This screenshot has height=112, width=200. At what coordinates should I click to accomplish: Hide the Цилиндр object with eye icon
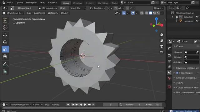197,21
